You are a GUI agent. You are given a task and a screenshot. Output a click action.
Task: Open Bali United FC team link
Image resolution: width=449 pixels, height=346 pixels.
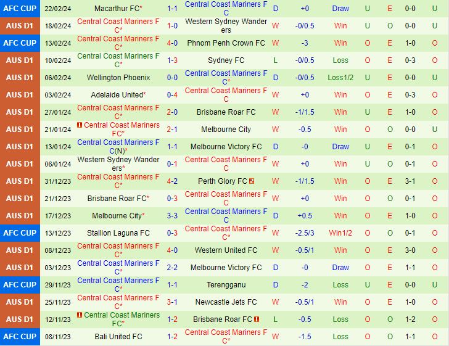coord(118,337)
